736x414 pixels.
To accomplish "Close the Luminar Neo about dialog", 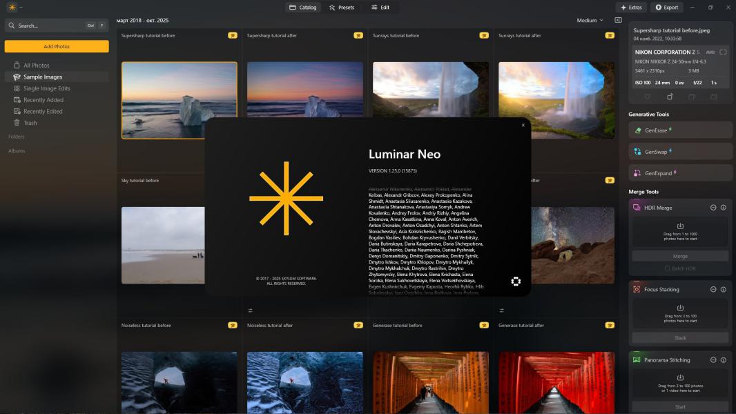I will (523, 125).
